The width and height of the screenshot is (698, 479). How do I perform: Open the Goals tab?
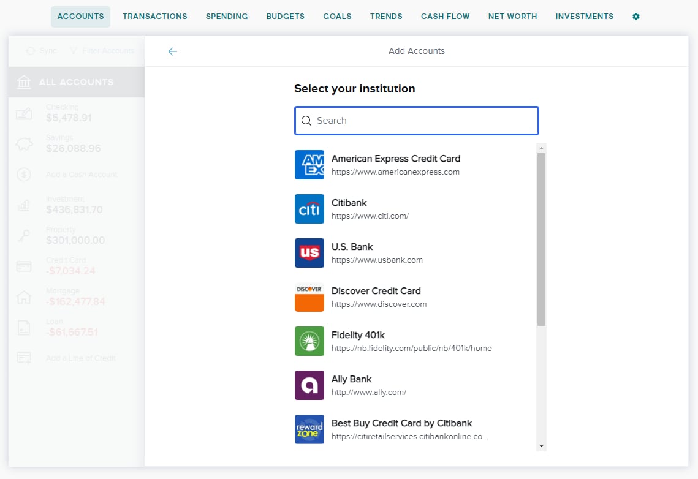click(337, 17)
